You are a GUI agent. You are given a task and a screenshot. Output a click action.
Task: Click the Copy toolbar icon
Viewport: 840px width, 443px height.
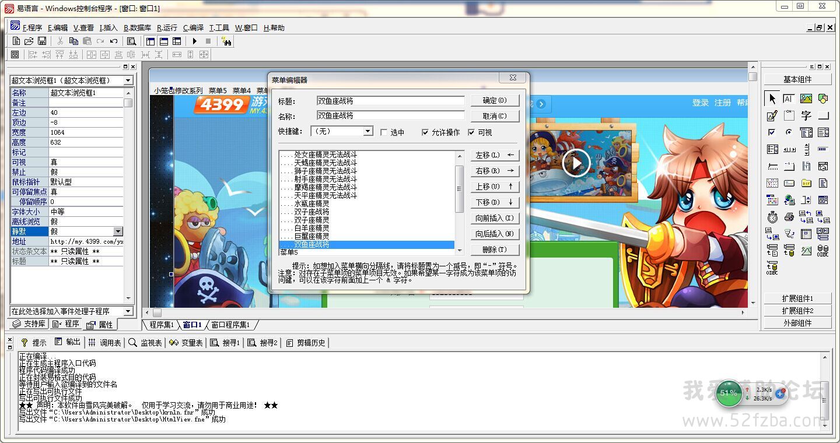point(73,41)
